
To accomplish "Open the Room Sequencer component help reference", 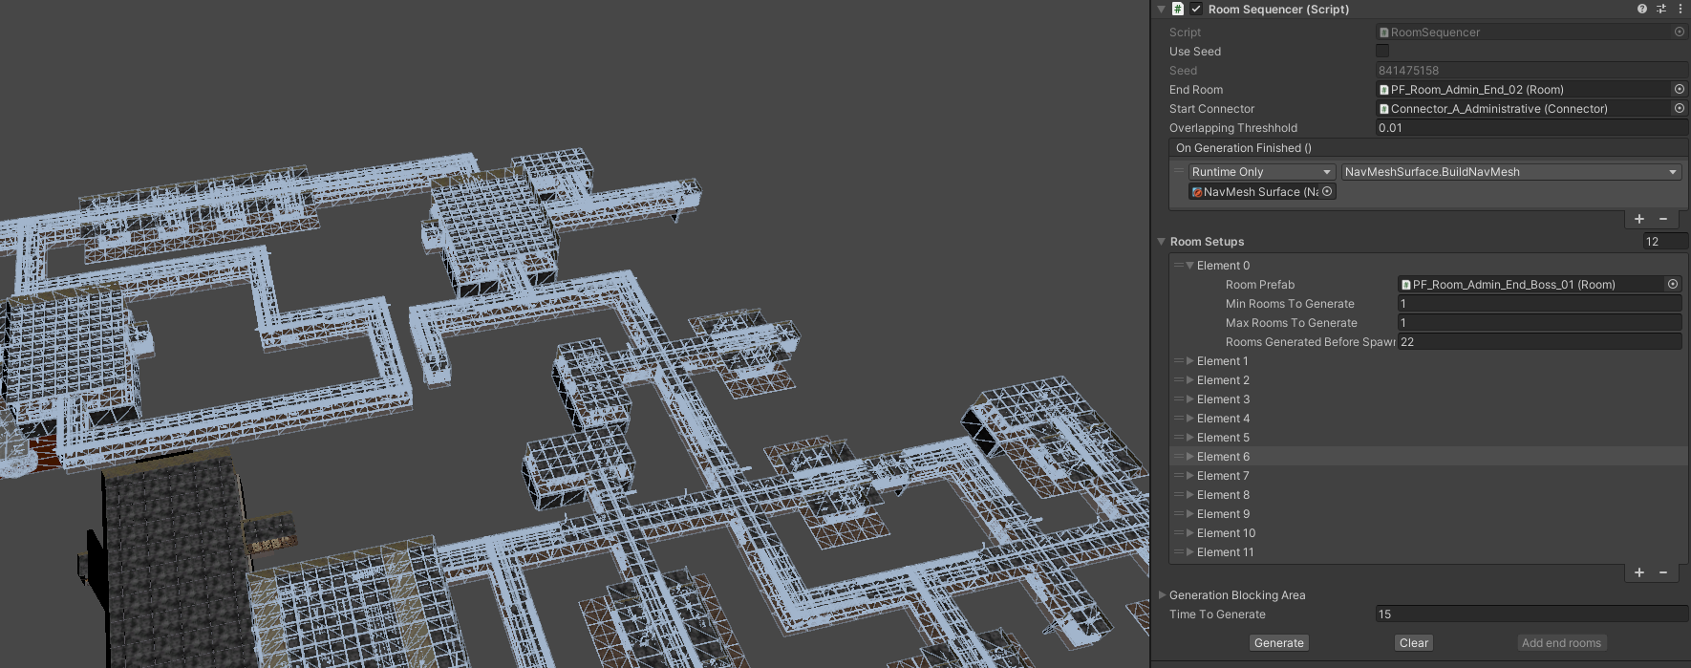I will 1642,9.
